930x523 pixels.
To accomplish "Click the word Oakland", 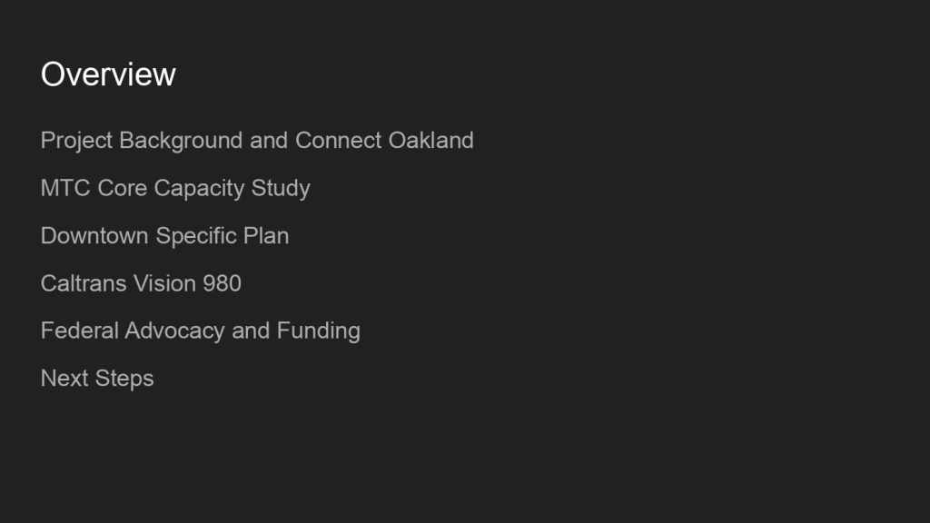I will pyautogui.click(x=430, y=141).
